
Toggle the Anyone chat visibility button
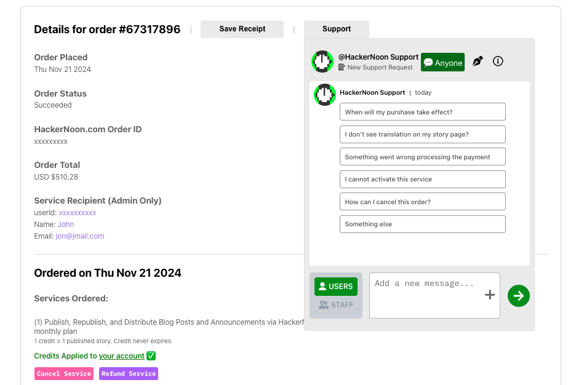pos(442,63)
